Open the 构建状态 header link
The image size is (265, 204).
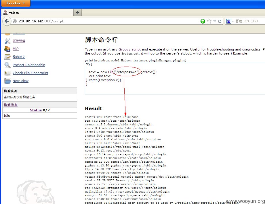pyautogui.click(x=11, y=105)
